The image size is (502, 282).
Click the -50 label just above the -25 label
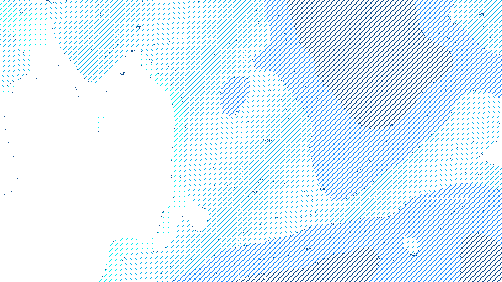pos(130,51)
